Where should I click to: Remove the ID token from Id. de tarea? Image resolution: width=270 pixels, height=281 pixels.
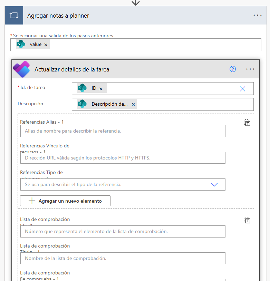point(101,89)
